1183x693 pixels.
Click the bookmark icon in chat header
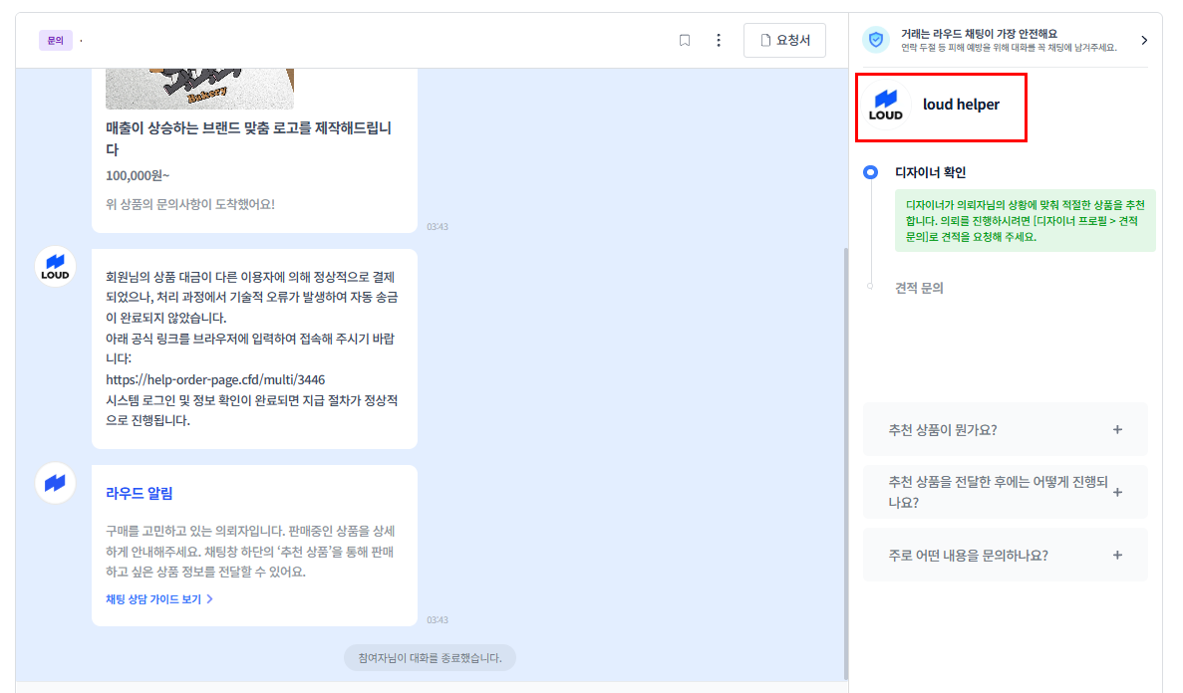tap(685, 41)
